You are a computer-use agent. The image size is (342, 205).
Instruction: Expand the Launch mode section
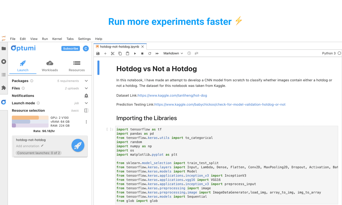(86, 103)
